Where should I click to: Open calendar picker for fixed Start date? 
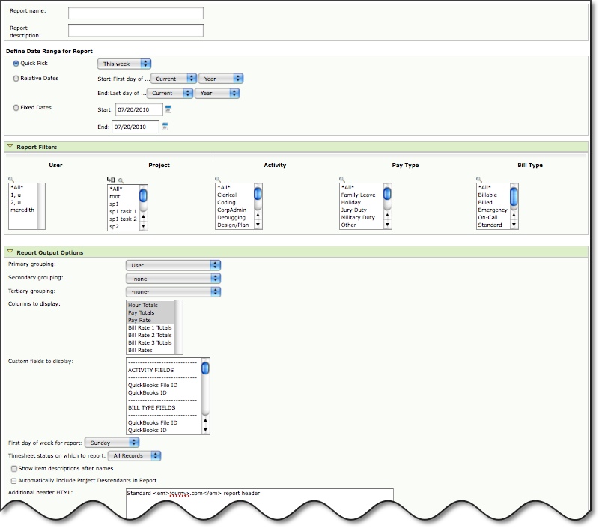coord(168,109)
